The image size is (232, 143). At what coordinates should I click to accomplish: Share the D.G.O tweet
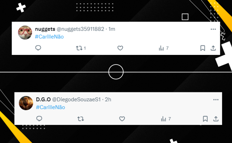(216, 119)
